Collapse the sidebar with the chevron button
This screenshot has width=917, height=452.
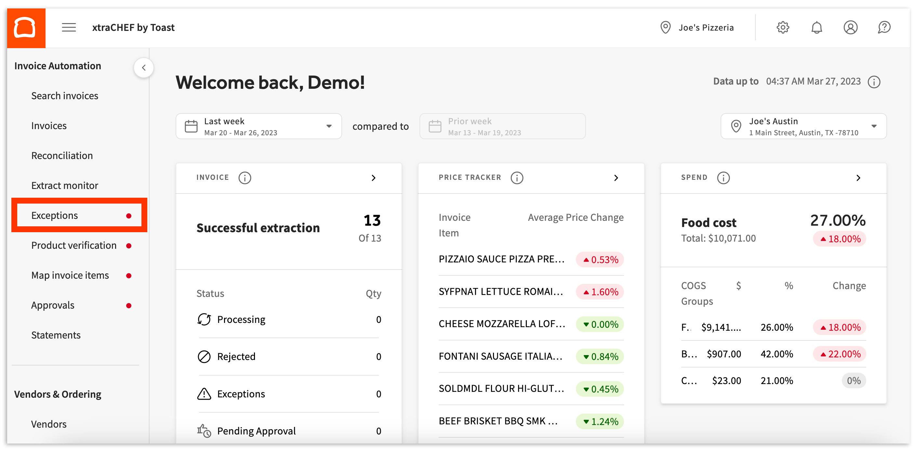click(x=144, y=68)
